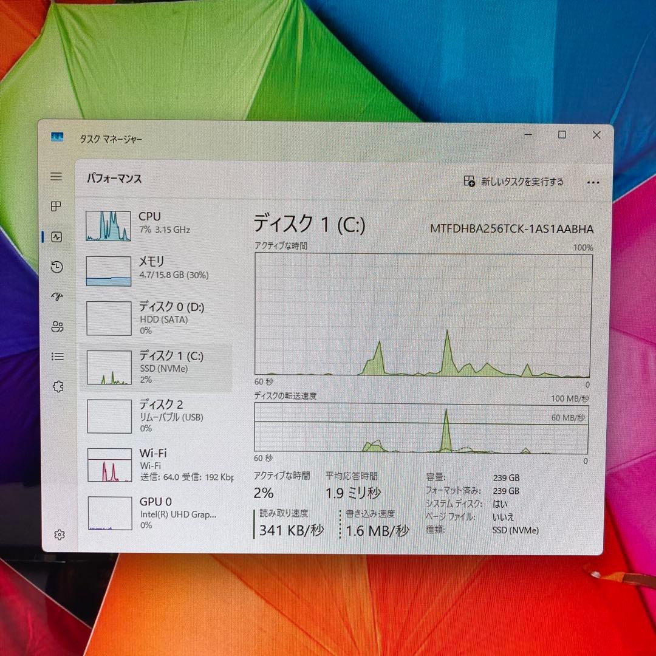Open the App history page
656x656 pixels.
(56, 267)
